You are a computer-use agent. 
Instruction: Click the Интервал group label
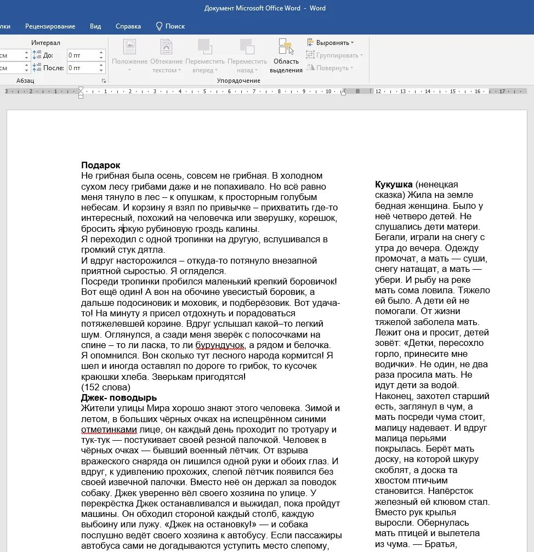pos(46,43)
